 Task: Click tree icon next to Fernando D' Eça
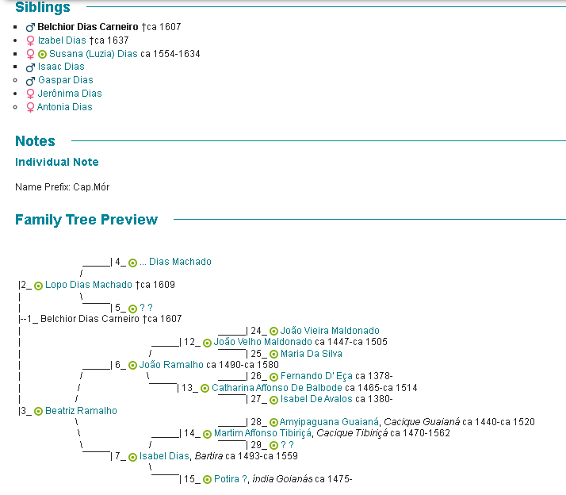click(273, 377)
